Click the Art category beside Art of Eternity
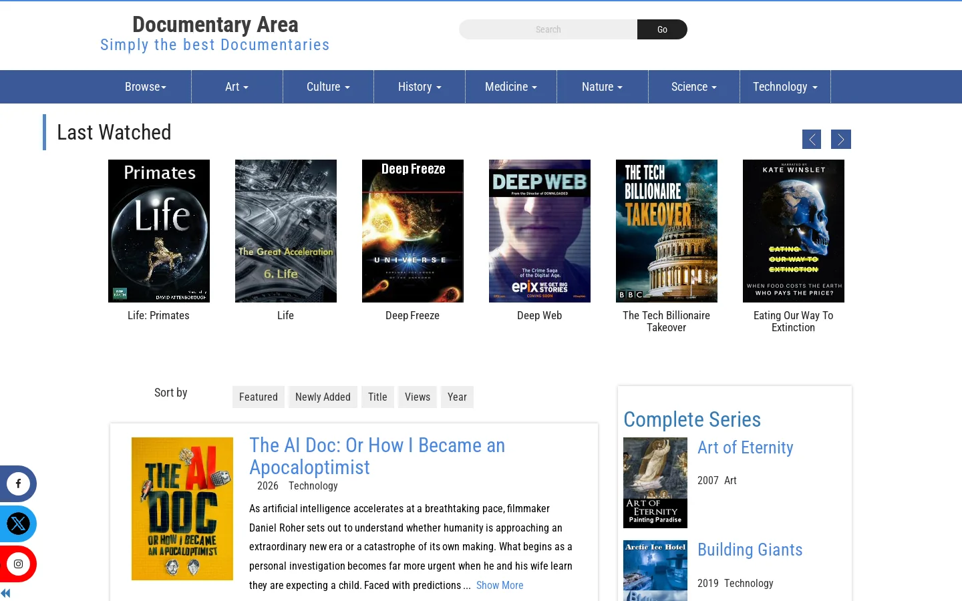The image size is (962, 601). 730,480
